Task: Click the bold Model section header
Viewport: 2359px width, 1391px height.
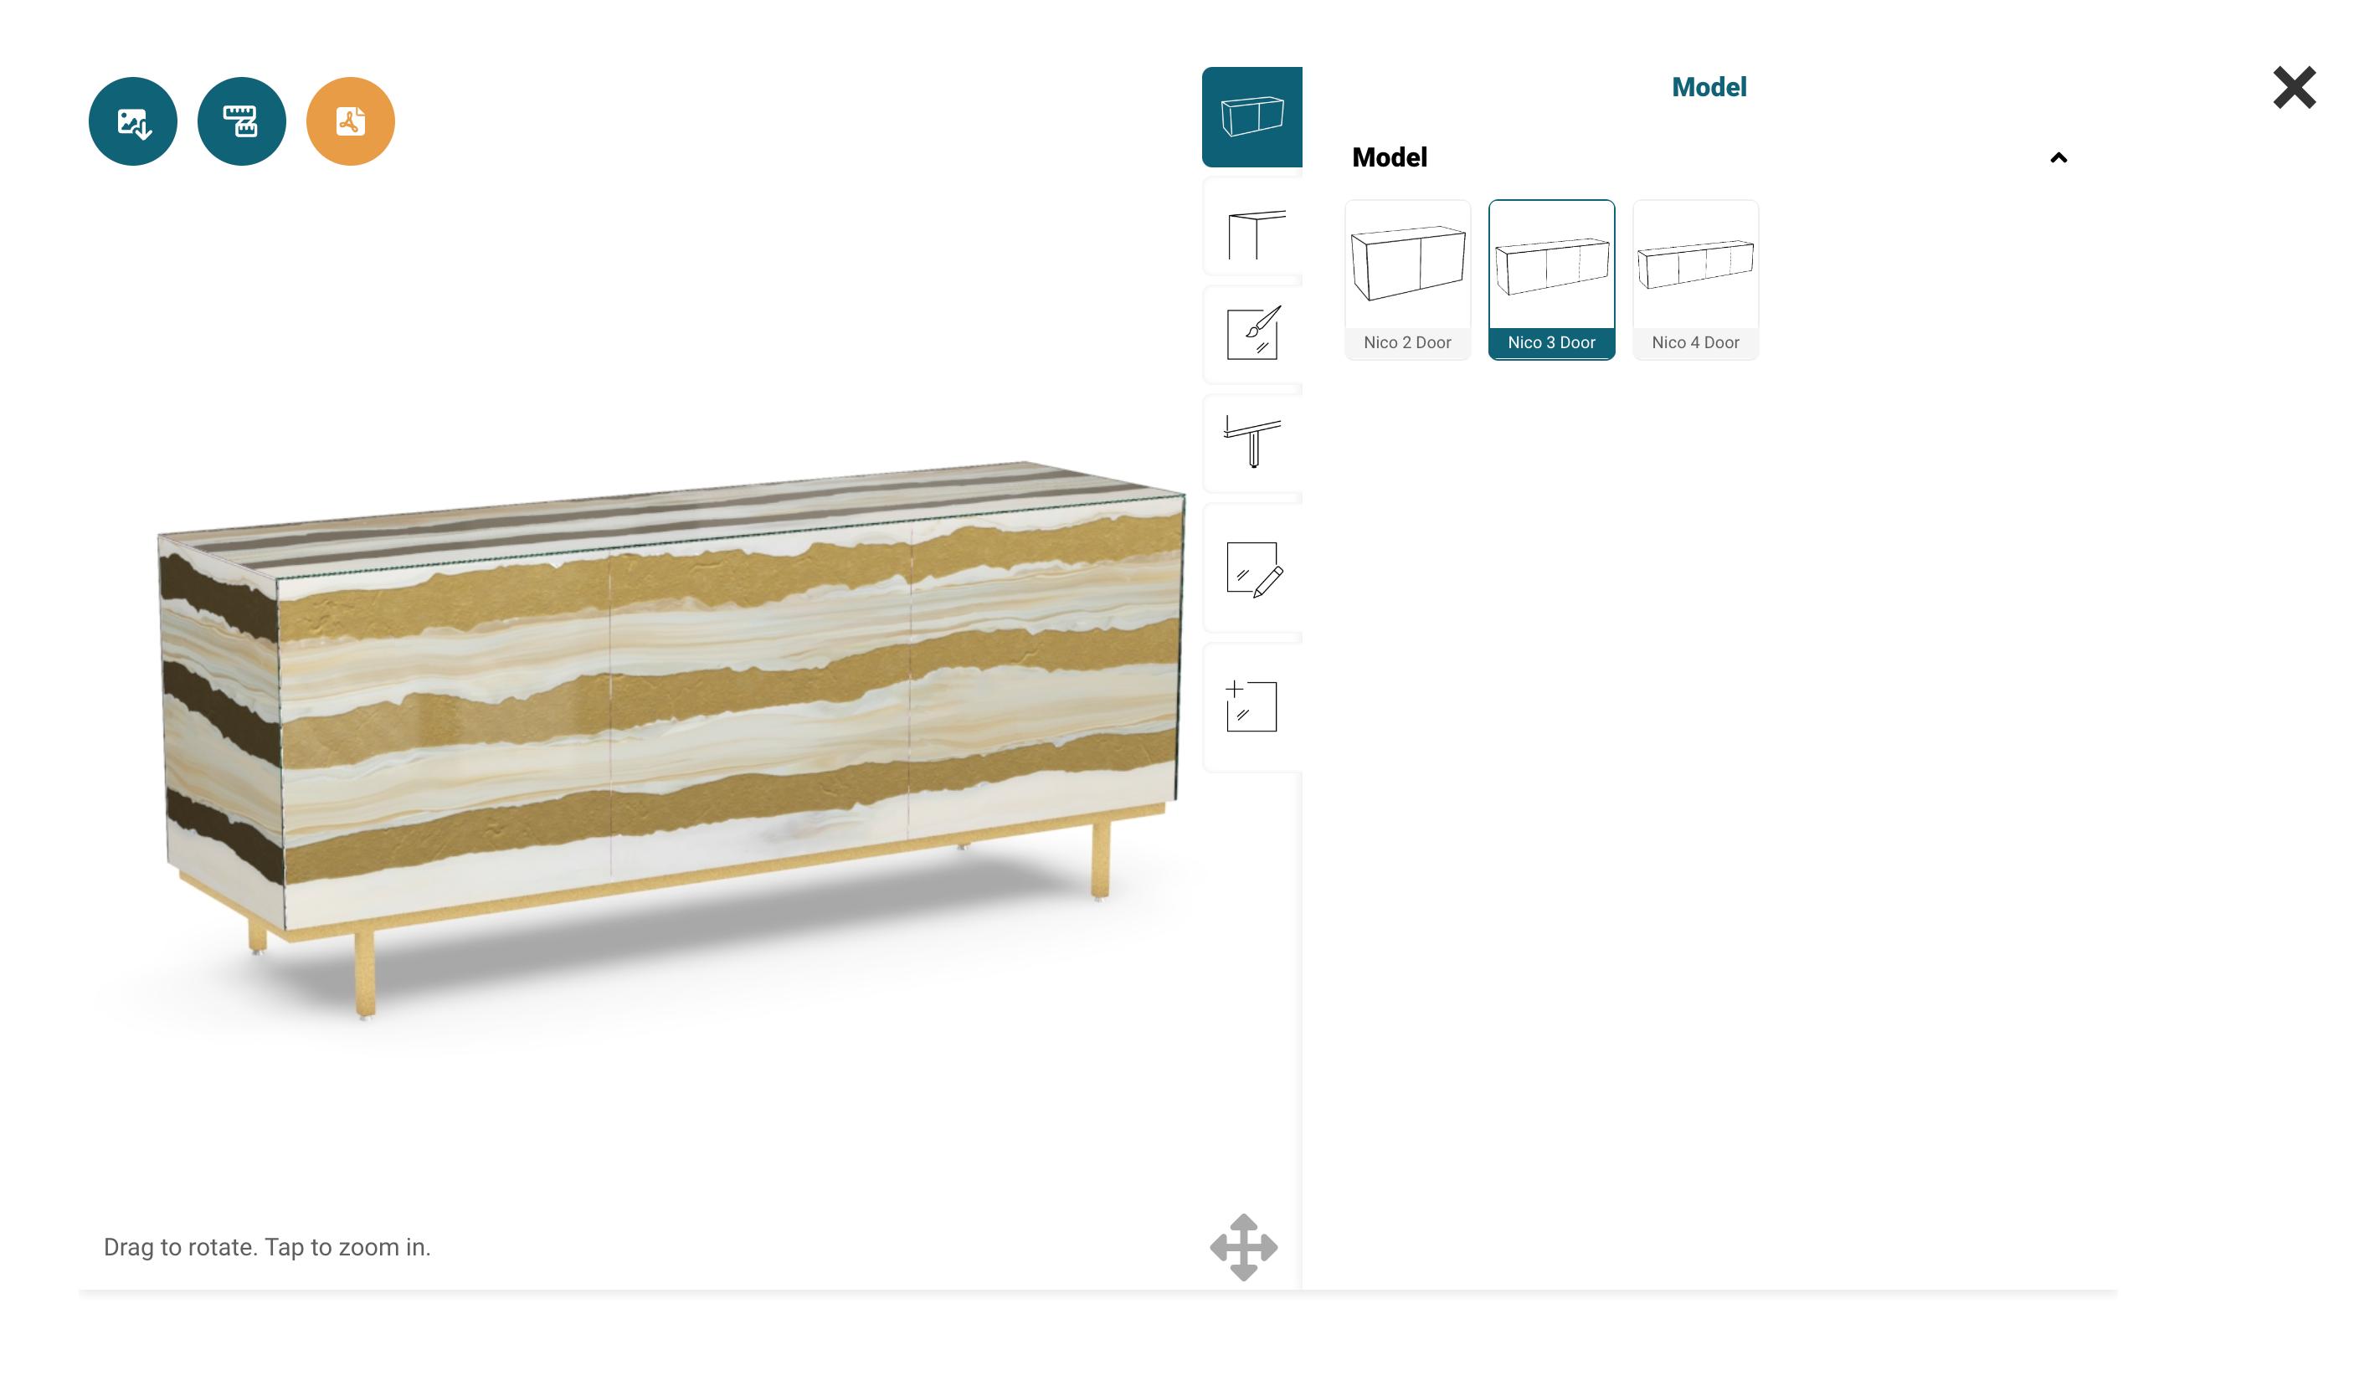Action: pos(1389,157)
